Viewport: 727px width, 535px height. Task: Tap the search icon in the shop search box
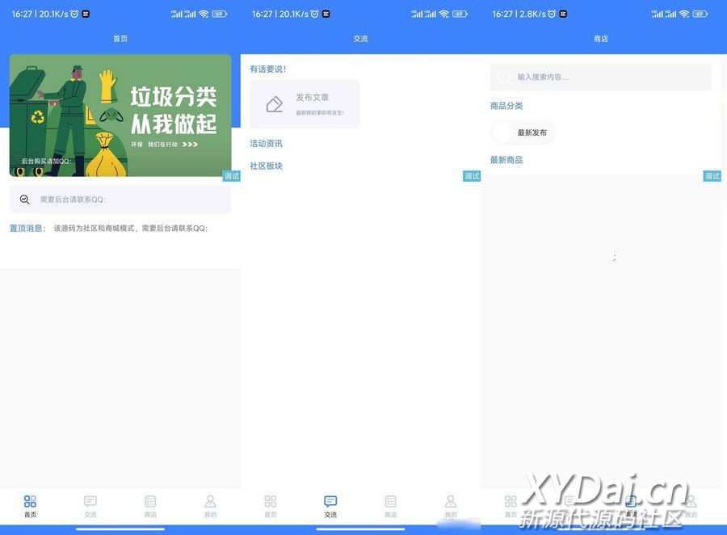click(504, 77)
